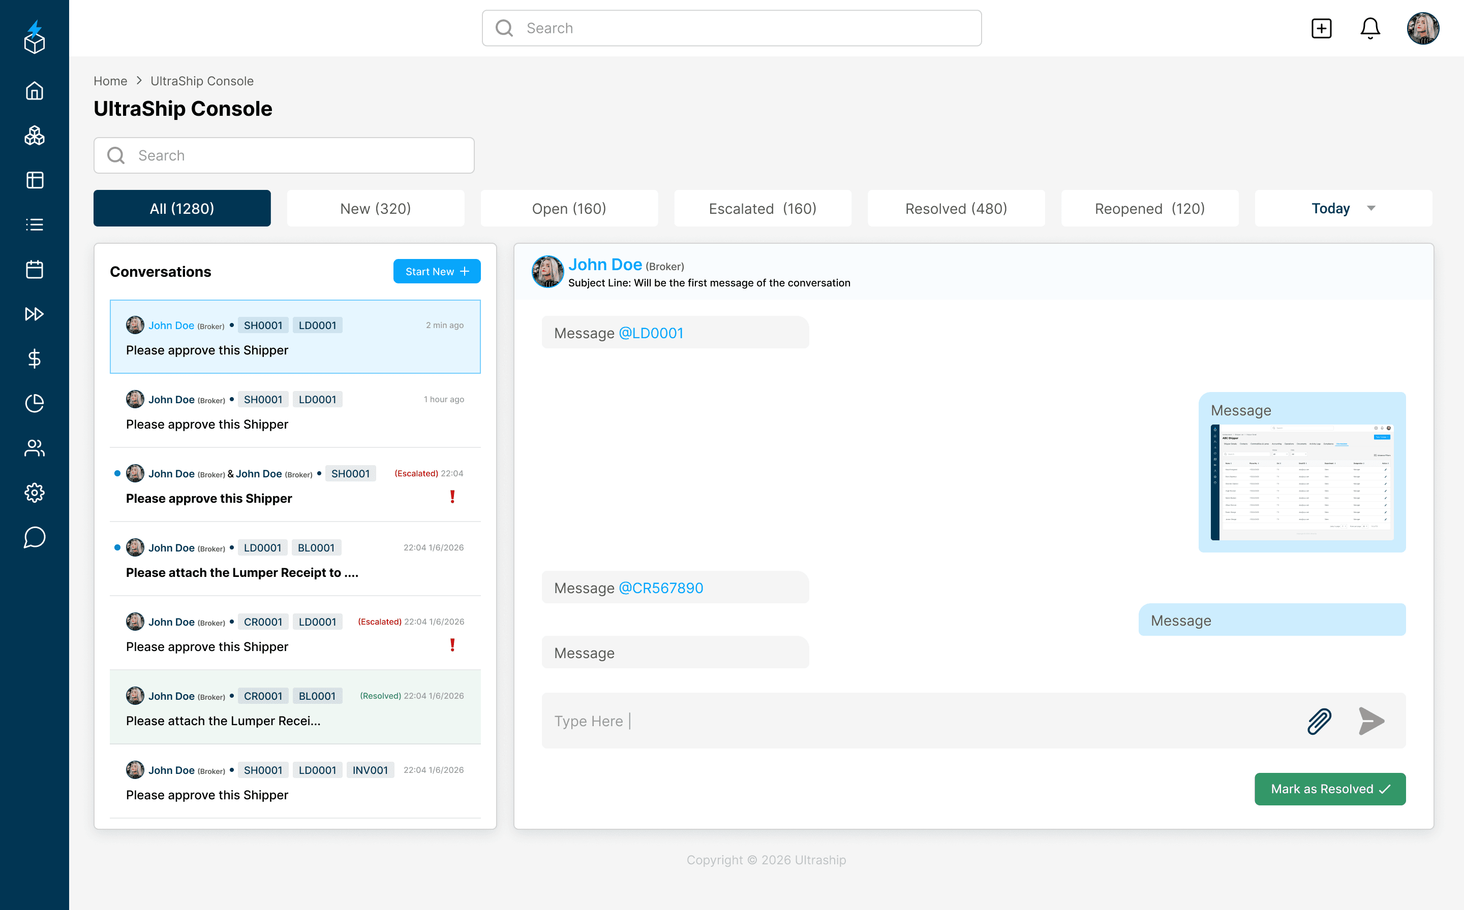Viewport: 1464px width, 910px height.
Task: Click the Start New conversation button
Action: click(x=436, y=272)
